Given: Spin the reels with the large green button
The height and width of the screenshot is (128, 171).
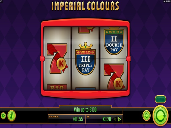Looking at the screenshot, I should click(x=160, y=116).
